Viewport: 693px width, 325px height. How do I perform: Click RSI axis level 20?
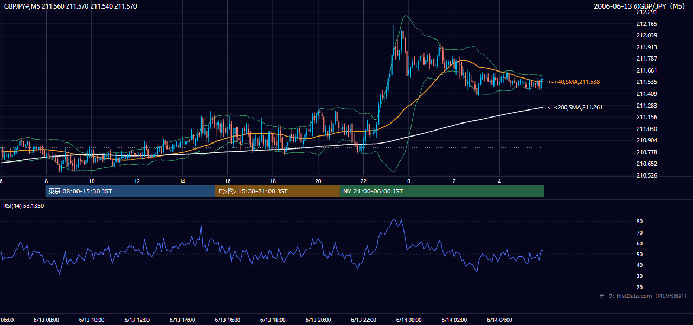pos(640,287)
